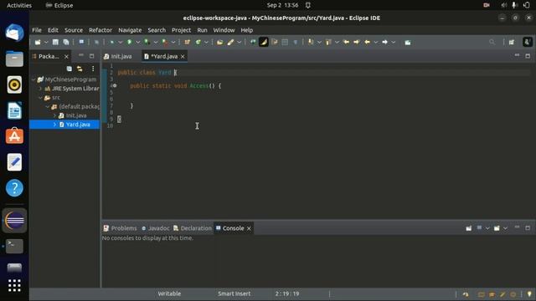Click the Coverage run toolbar icon
Viewport: 536px width, 301px height.
tap(147, 43)
